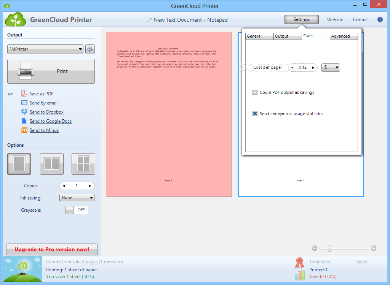Click the 'Printed: 0' text
390x285 pixels.
click(x=319, y=269)
